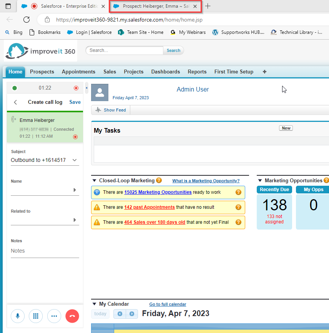Open the Prospects tab
The width and height of the screenshot is (329, 333).
click(42, 72)
